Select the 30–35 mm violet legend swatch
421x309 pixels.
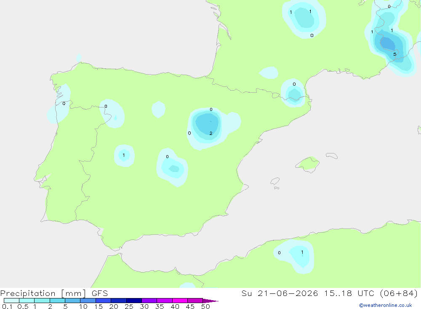click(x=149, y=301)
